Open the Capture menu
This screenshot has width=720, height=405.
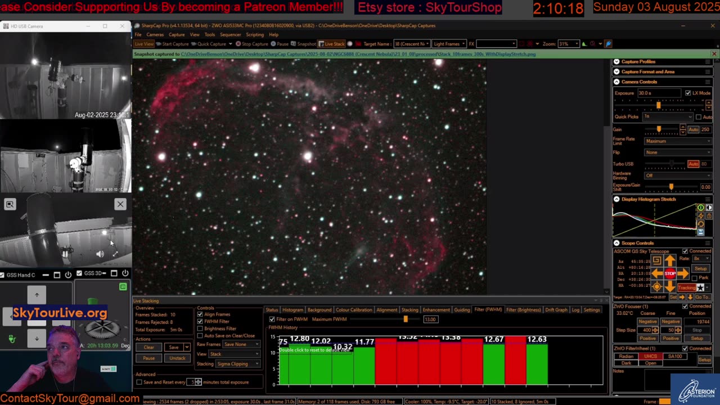pyautogui.click(x=176, y=35)
